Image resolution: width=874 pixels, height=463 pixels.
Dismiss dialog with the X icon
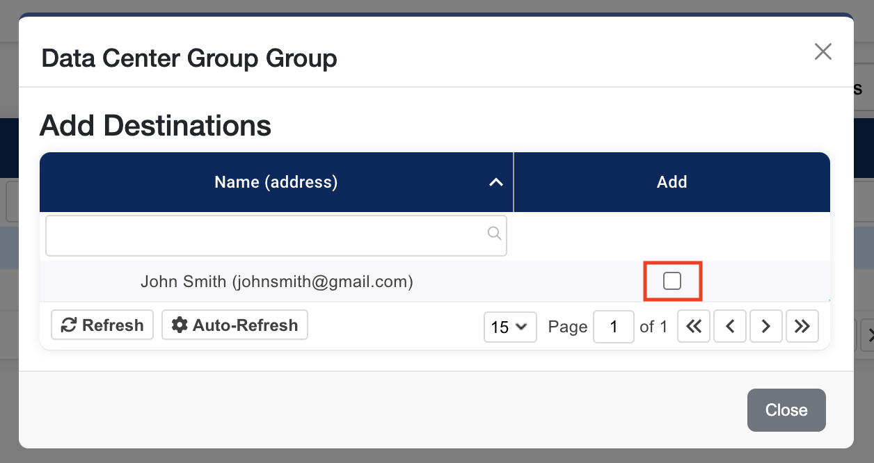coord(823,51)
